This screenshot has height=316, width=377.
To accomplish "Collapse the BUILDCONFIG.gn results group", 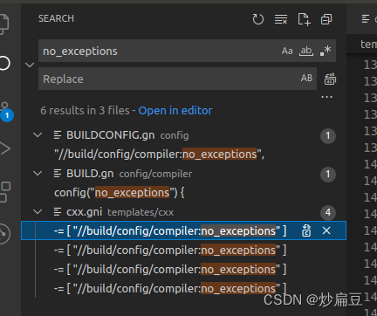I will 38,135.
